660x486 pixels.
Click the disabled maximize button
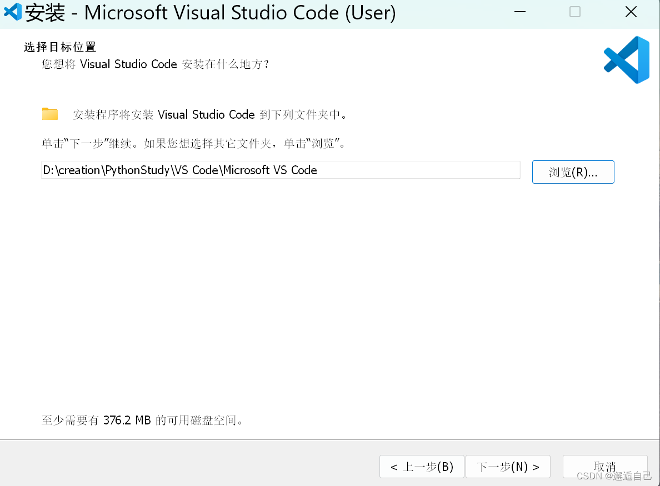coord(575,12)
